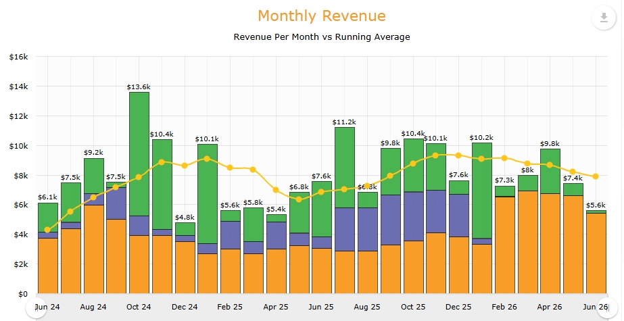This screenshot has height=321, width=624.
Task: Grab the left range slider handle
Action: 36,308
